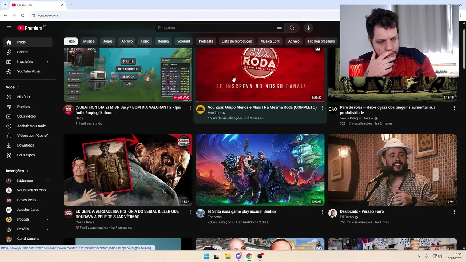
Task: Open Ed Gama channel name link
Action: click(347, 217)
